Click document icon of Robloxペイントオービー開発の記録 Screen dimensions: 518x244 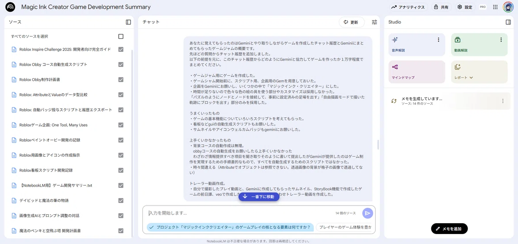pyautogui.click(x=14, y=140)
